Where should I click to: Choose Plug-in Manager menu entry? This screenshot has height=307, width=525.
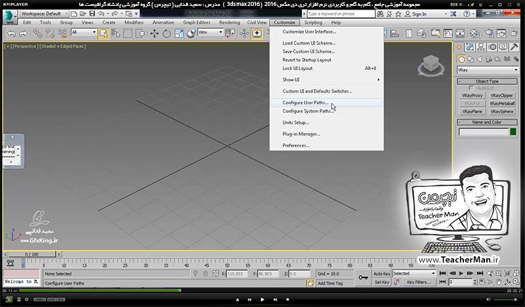326,134
